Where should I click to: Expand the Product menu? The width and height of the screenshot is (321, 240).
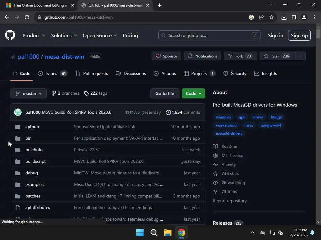(x=34, y=36)
